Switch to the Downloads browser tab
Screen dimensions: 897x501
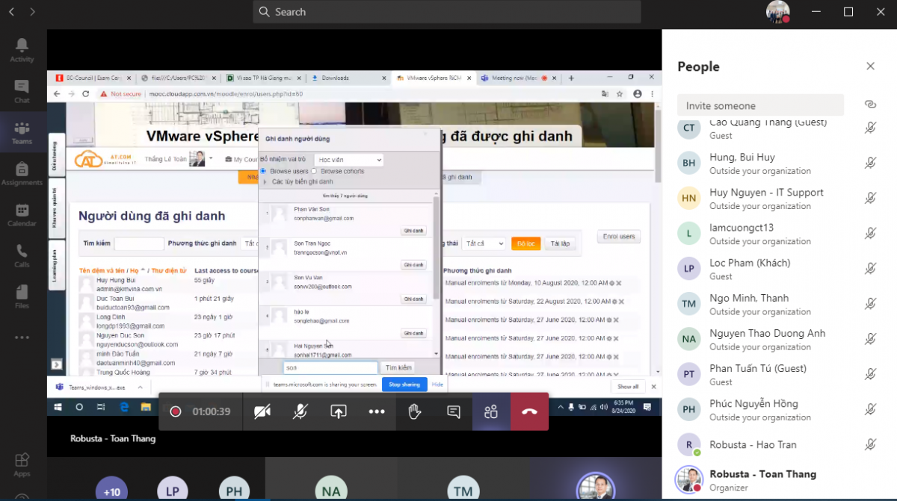(x=348, y=78)
